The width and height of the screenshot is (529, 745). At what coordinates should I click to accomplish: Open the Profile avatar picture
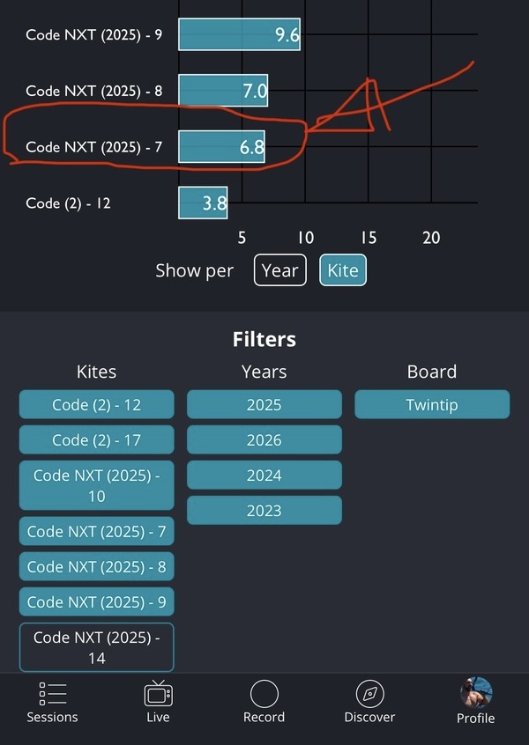(x=475, y=693)
